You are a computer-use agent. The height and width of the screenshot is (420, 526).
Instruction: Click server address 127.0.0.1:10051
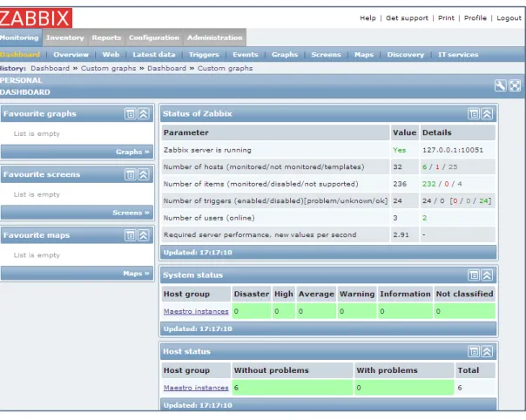pos(453,150)
